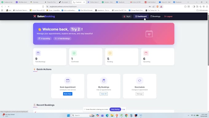Screen dimensions: 209x118
Task: Switch to the Online Salon browser tab
Action: 93,2
